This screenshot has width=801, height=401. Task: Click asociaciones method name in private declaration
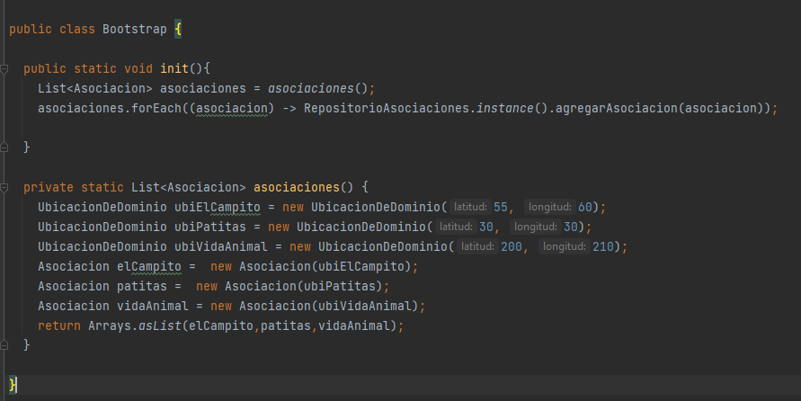(x=297, y=188)
